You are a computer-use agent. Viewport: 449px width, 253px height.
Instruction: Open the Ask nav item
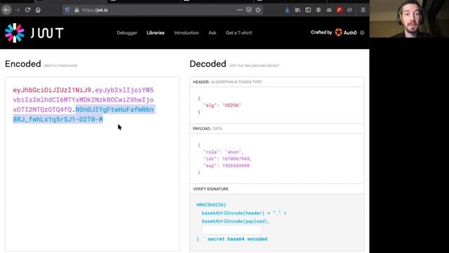(212, 33)
